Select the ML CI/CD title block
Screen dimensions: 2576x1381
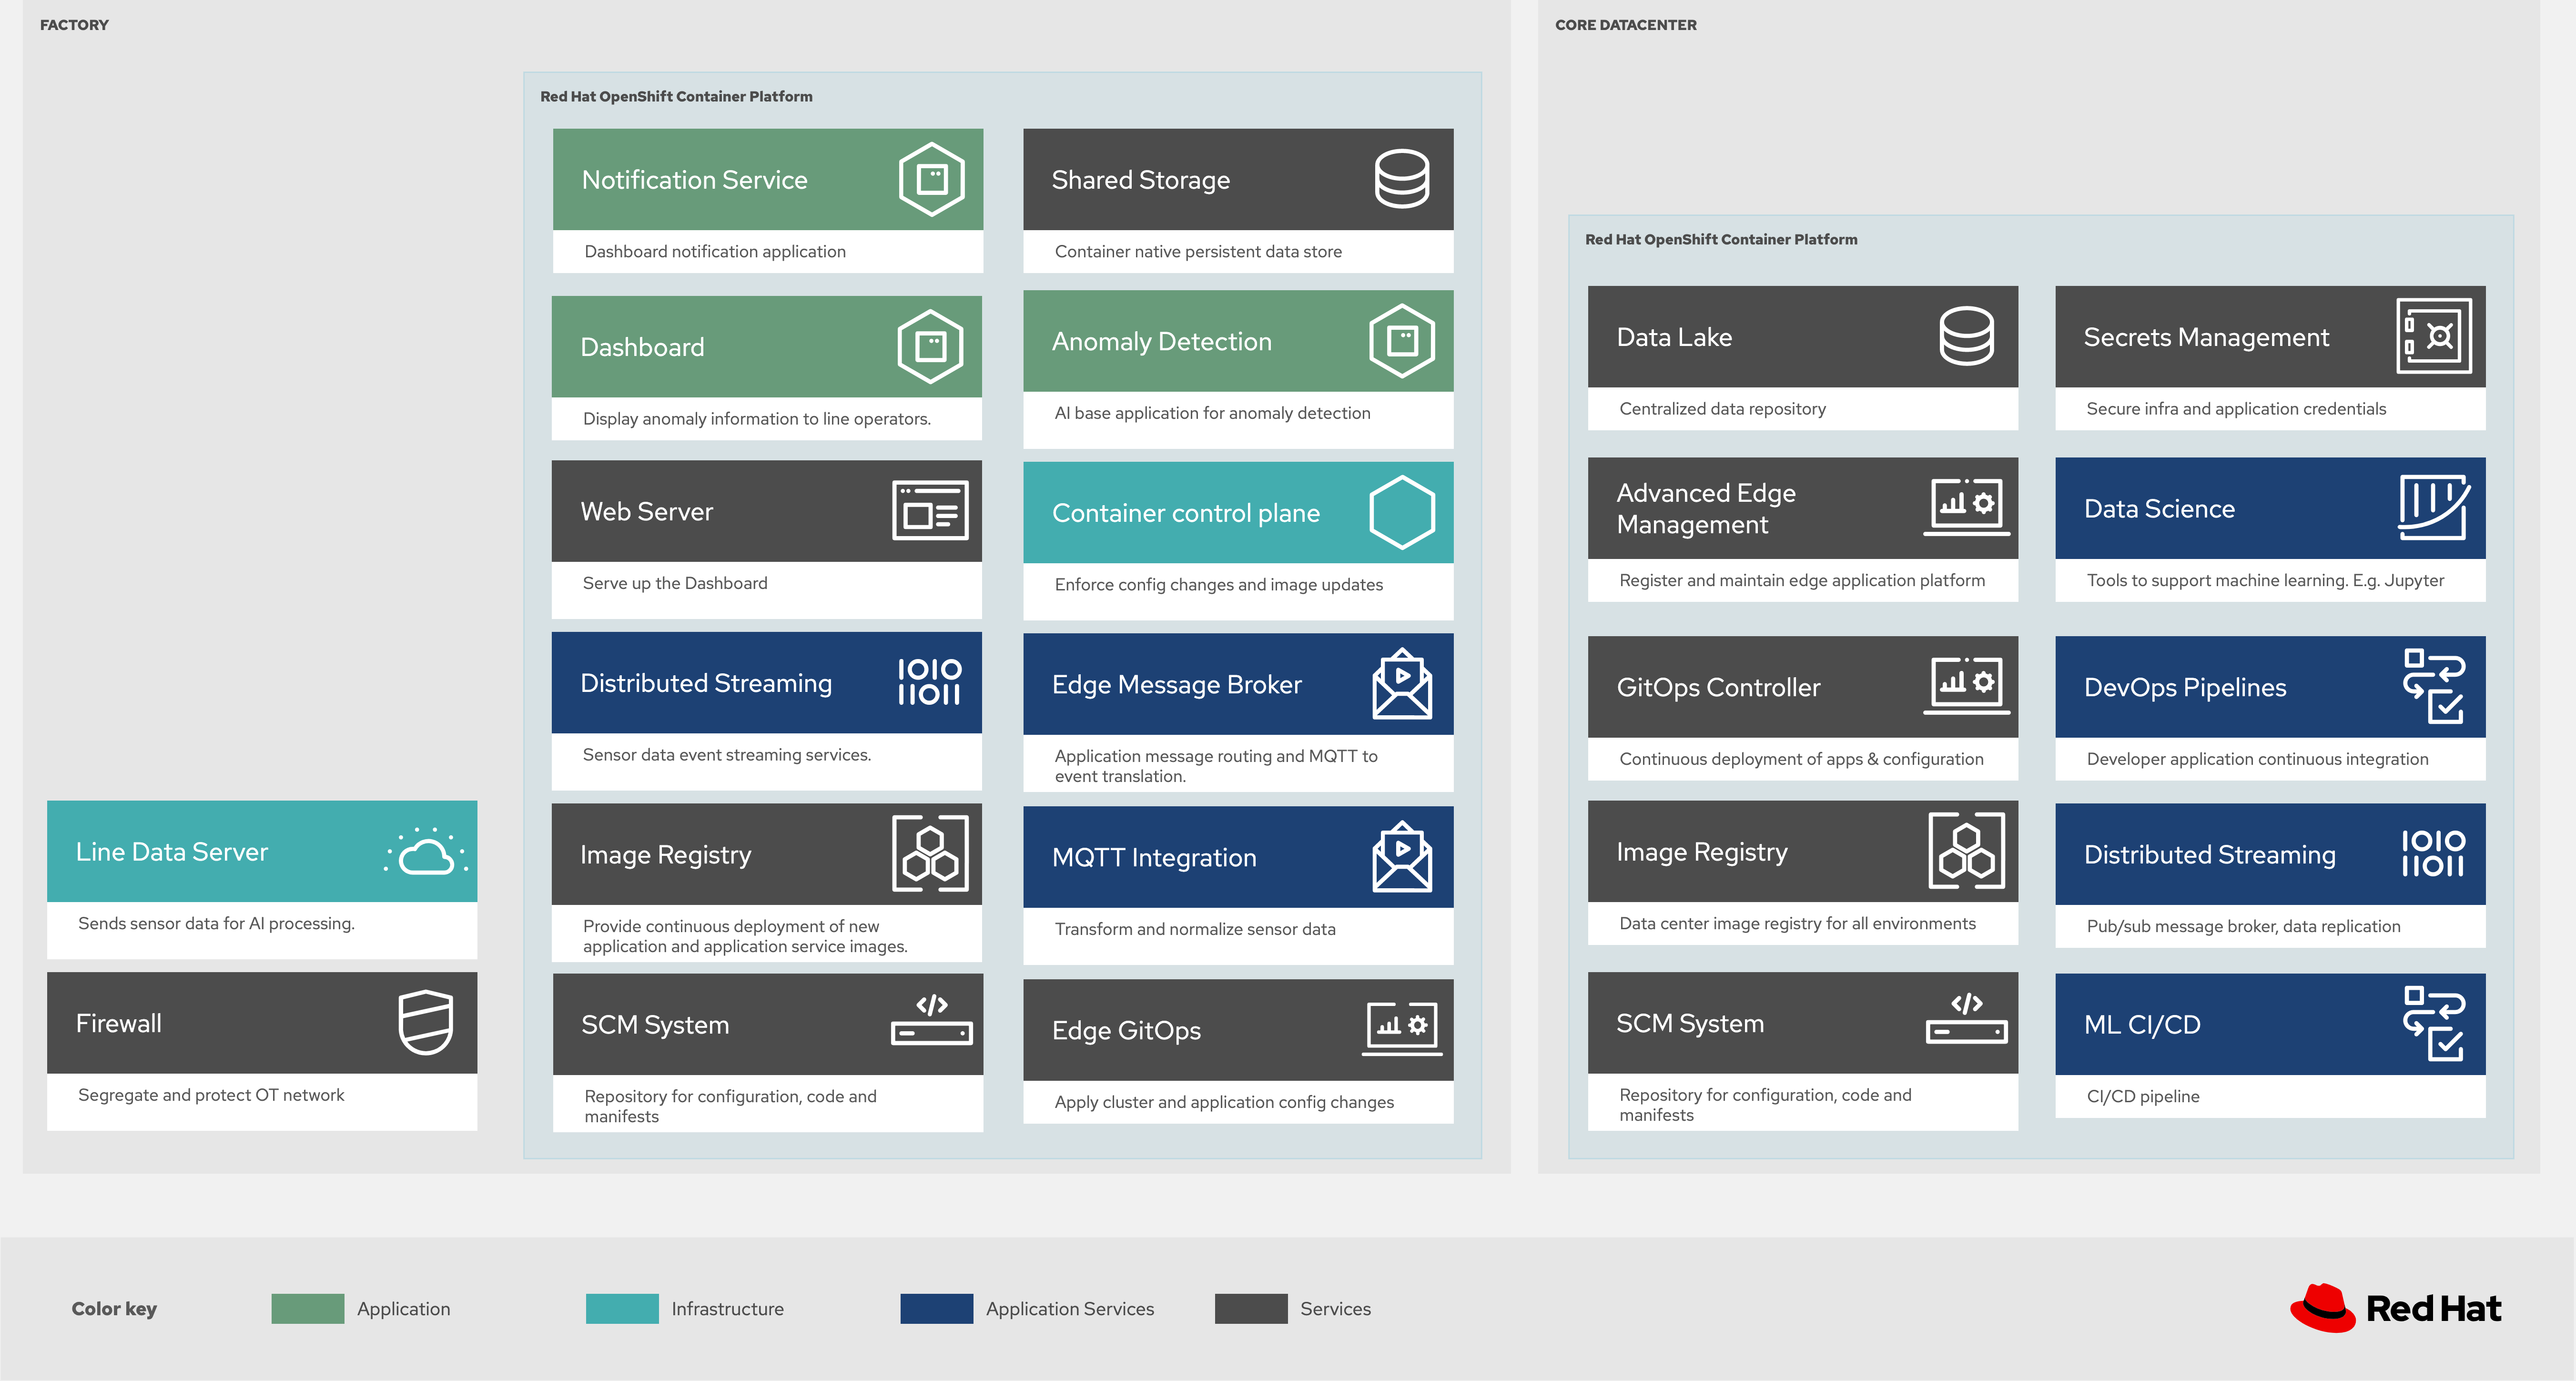point(2270,1024)
